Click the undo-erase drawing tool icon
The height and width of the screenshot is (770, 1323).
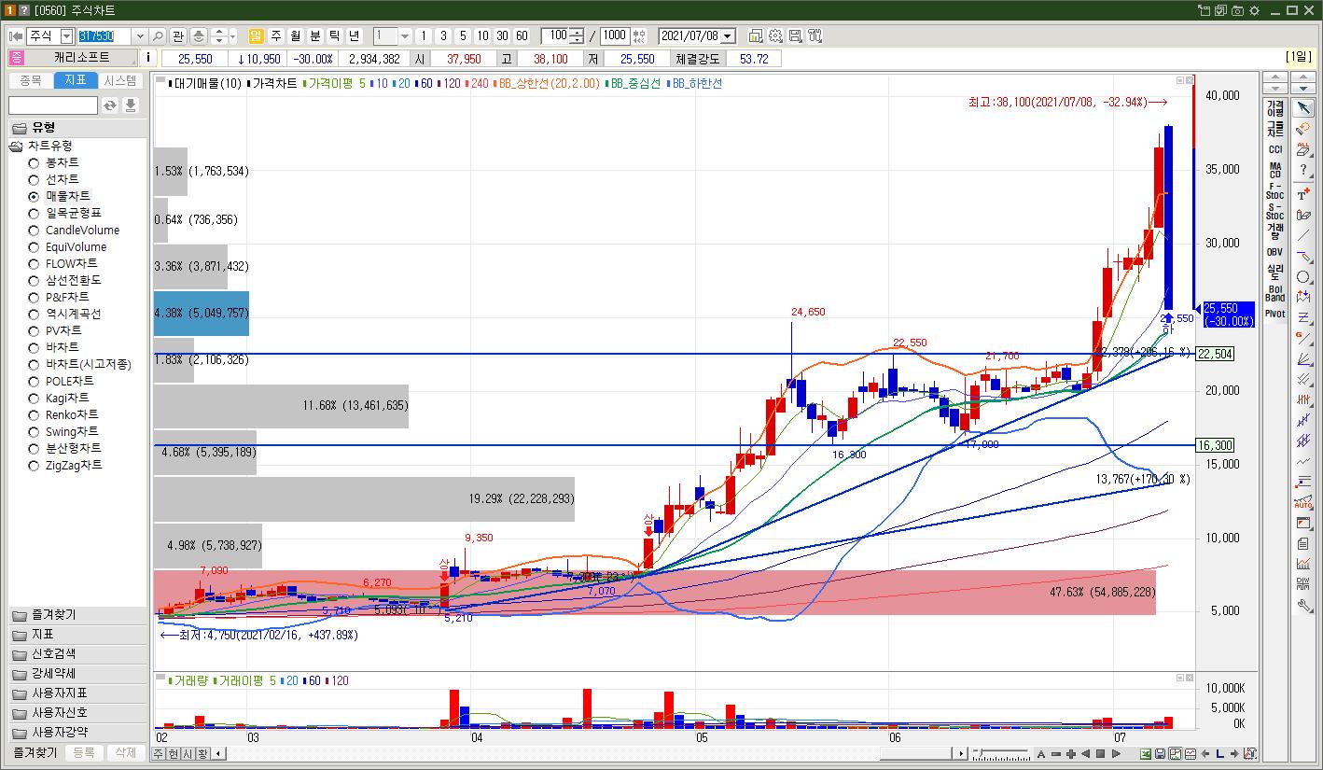tap(1303, 128)
